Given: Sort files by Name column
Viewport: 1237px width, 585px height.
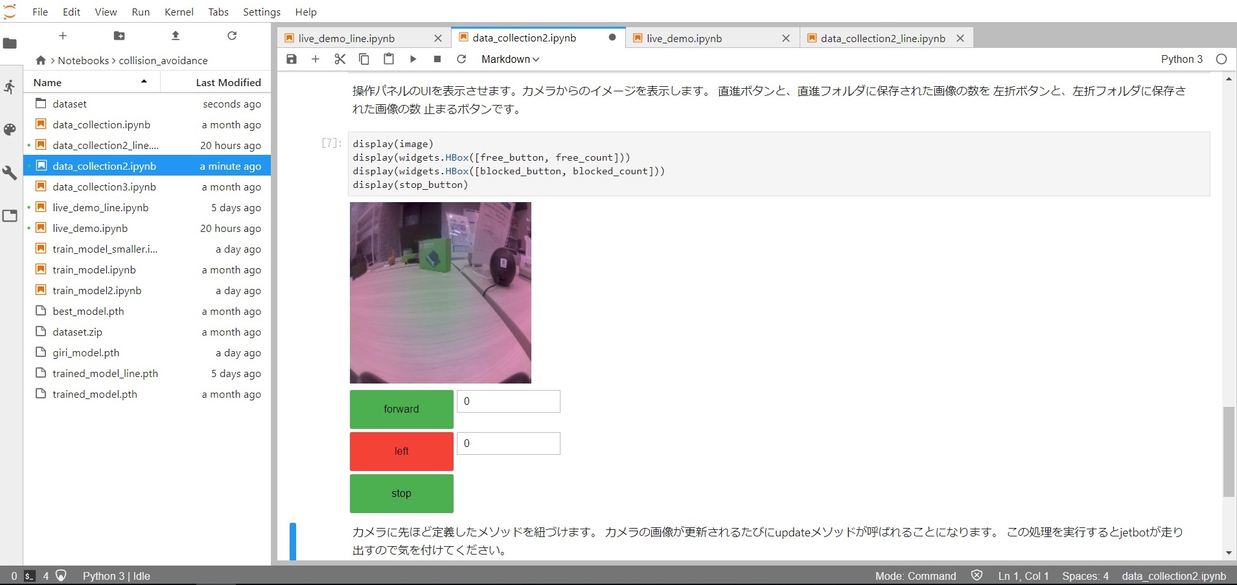Looking at the screenshot, I should pos(91,82).
